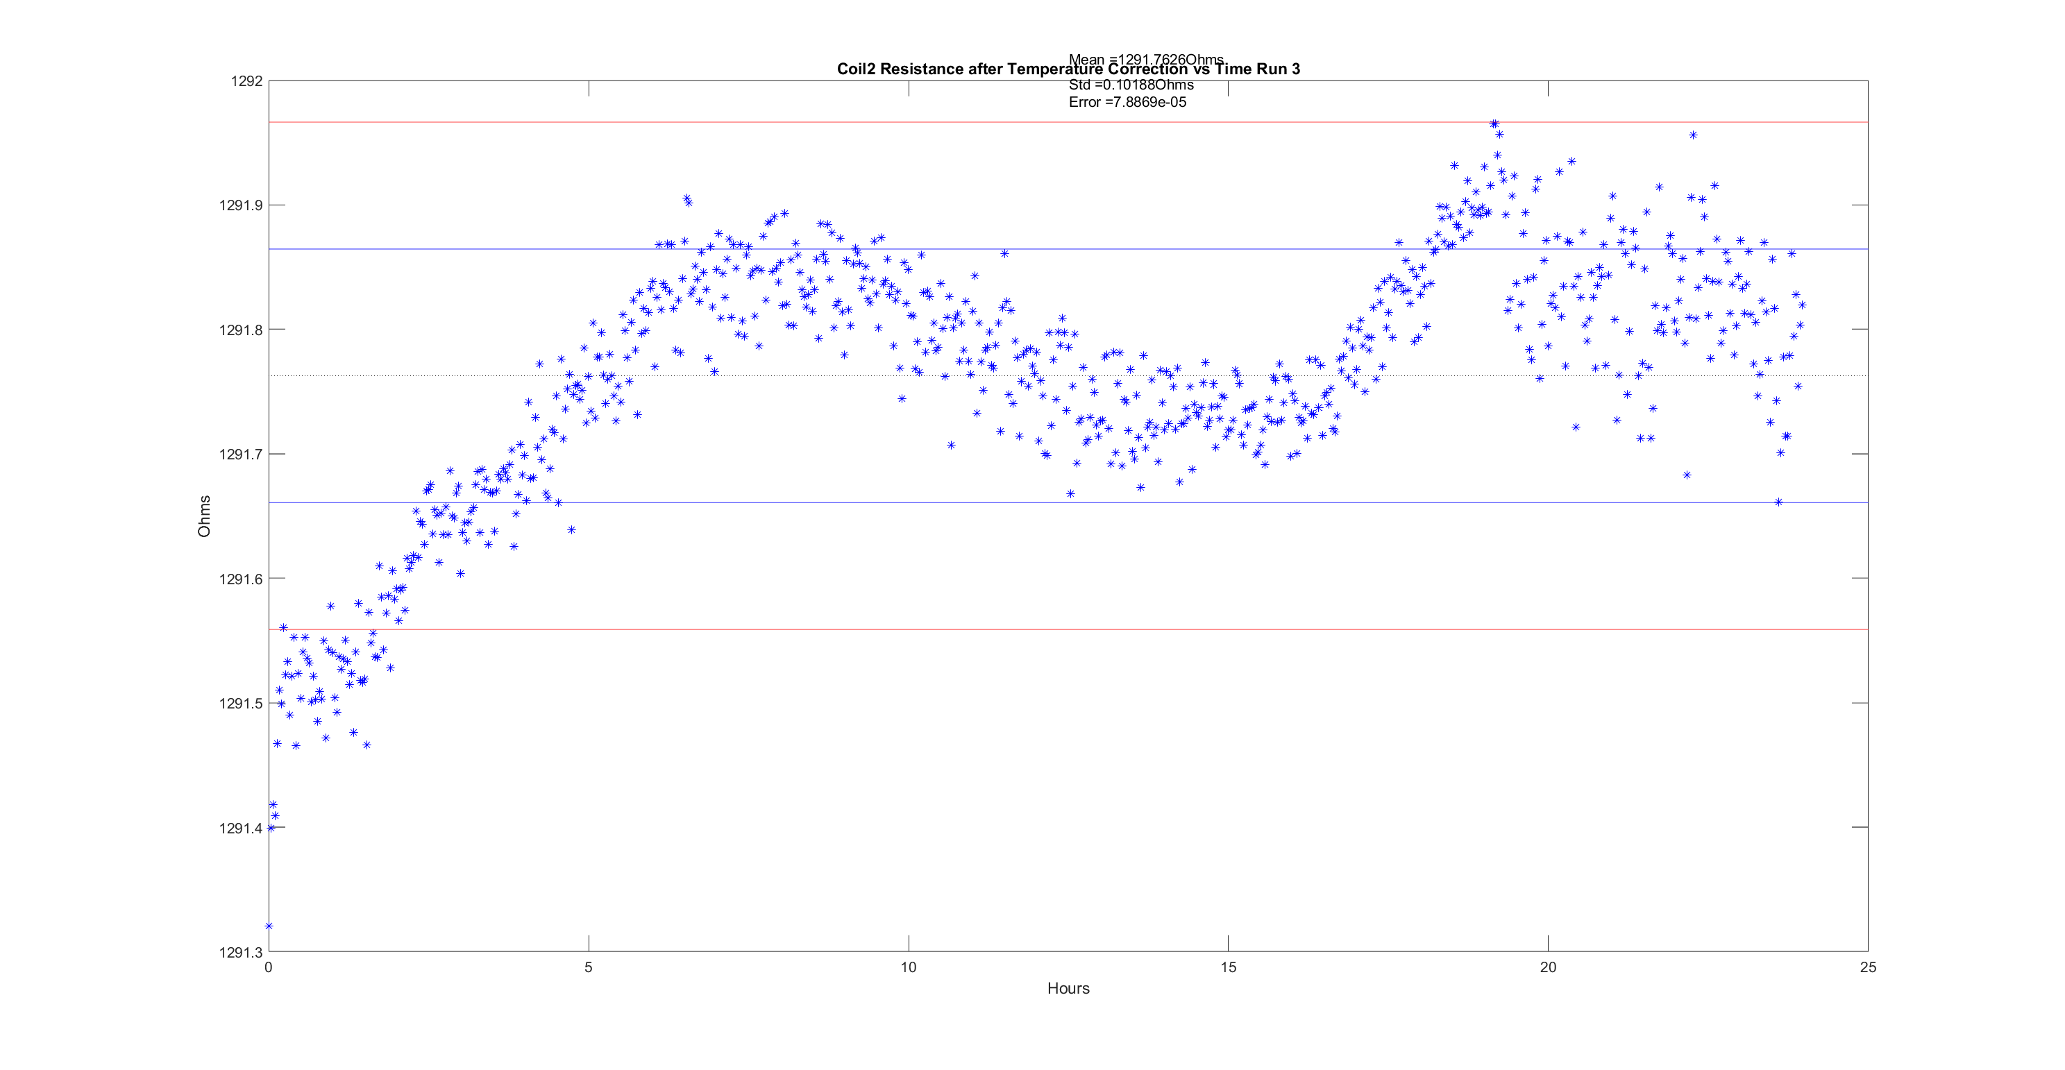This screenshot has height=1070, width=2065.
Task: Click the Error =7.8869e-05 annotation
Action: pos(1127,103)
